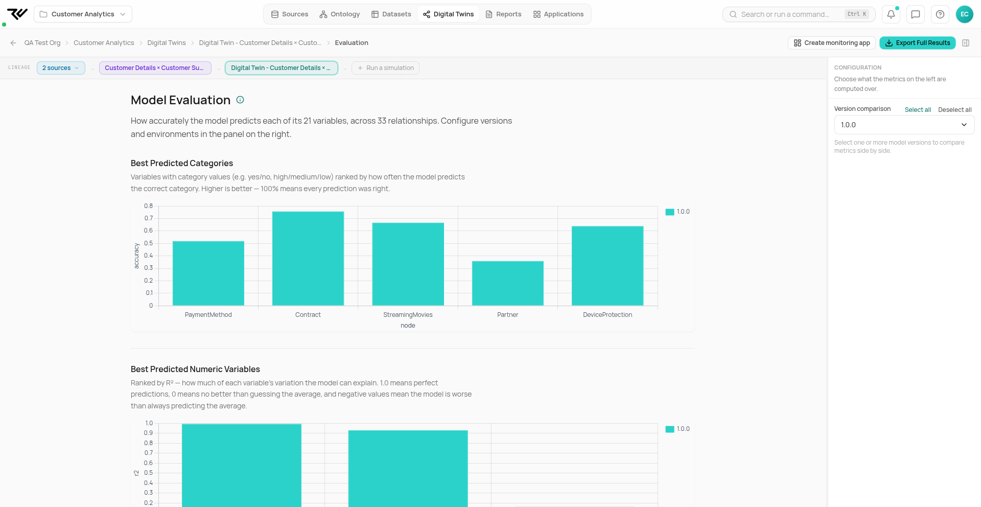Click Export Full Results button
This screenshot has width=981, height=507.
click(x=918, y=43)
